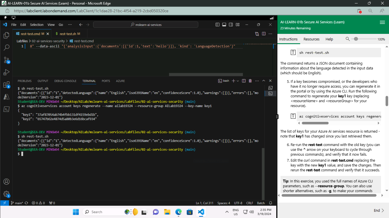Click Ln 1, Col 311 in status bar
Image resolution: width=389 pixels, height=218 pixels.
tap(205, 203)
